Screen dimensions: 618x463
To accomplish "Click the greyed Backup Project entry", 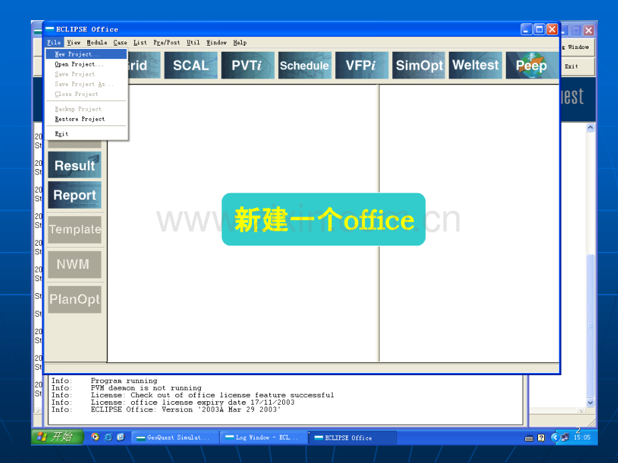I will pyautogui.click(x=86, y=109).
